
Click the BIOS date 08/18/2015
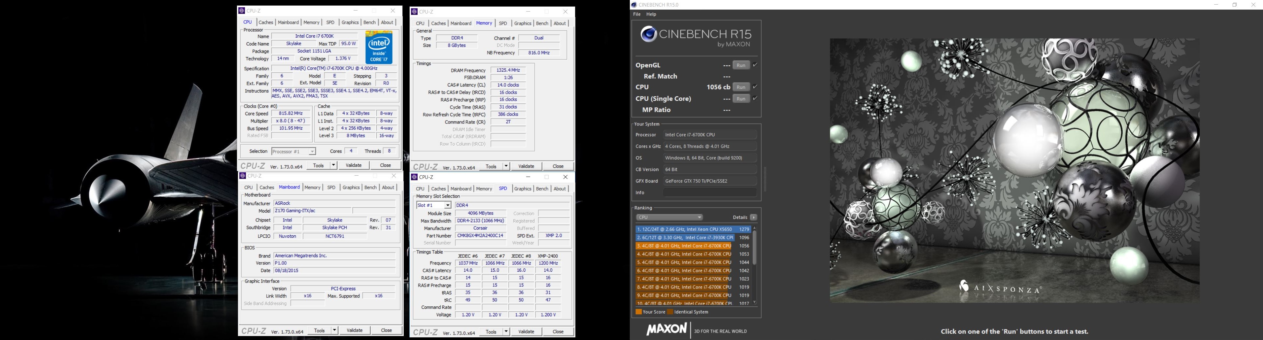(334, 271)
